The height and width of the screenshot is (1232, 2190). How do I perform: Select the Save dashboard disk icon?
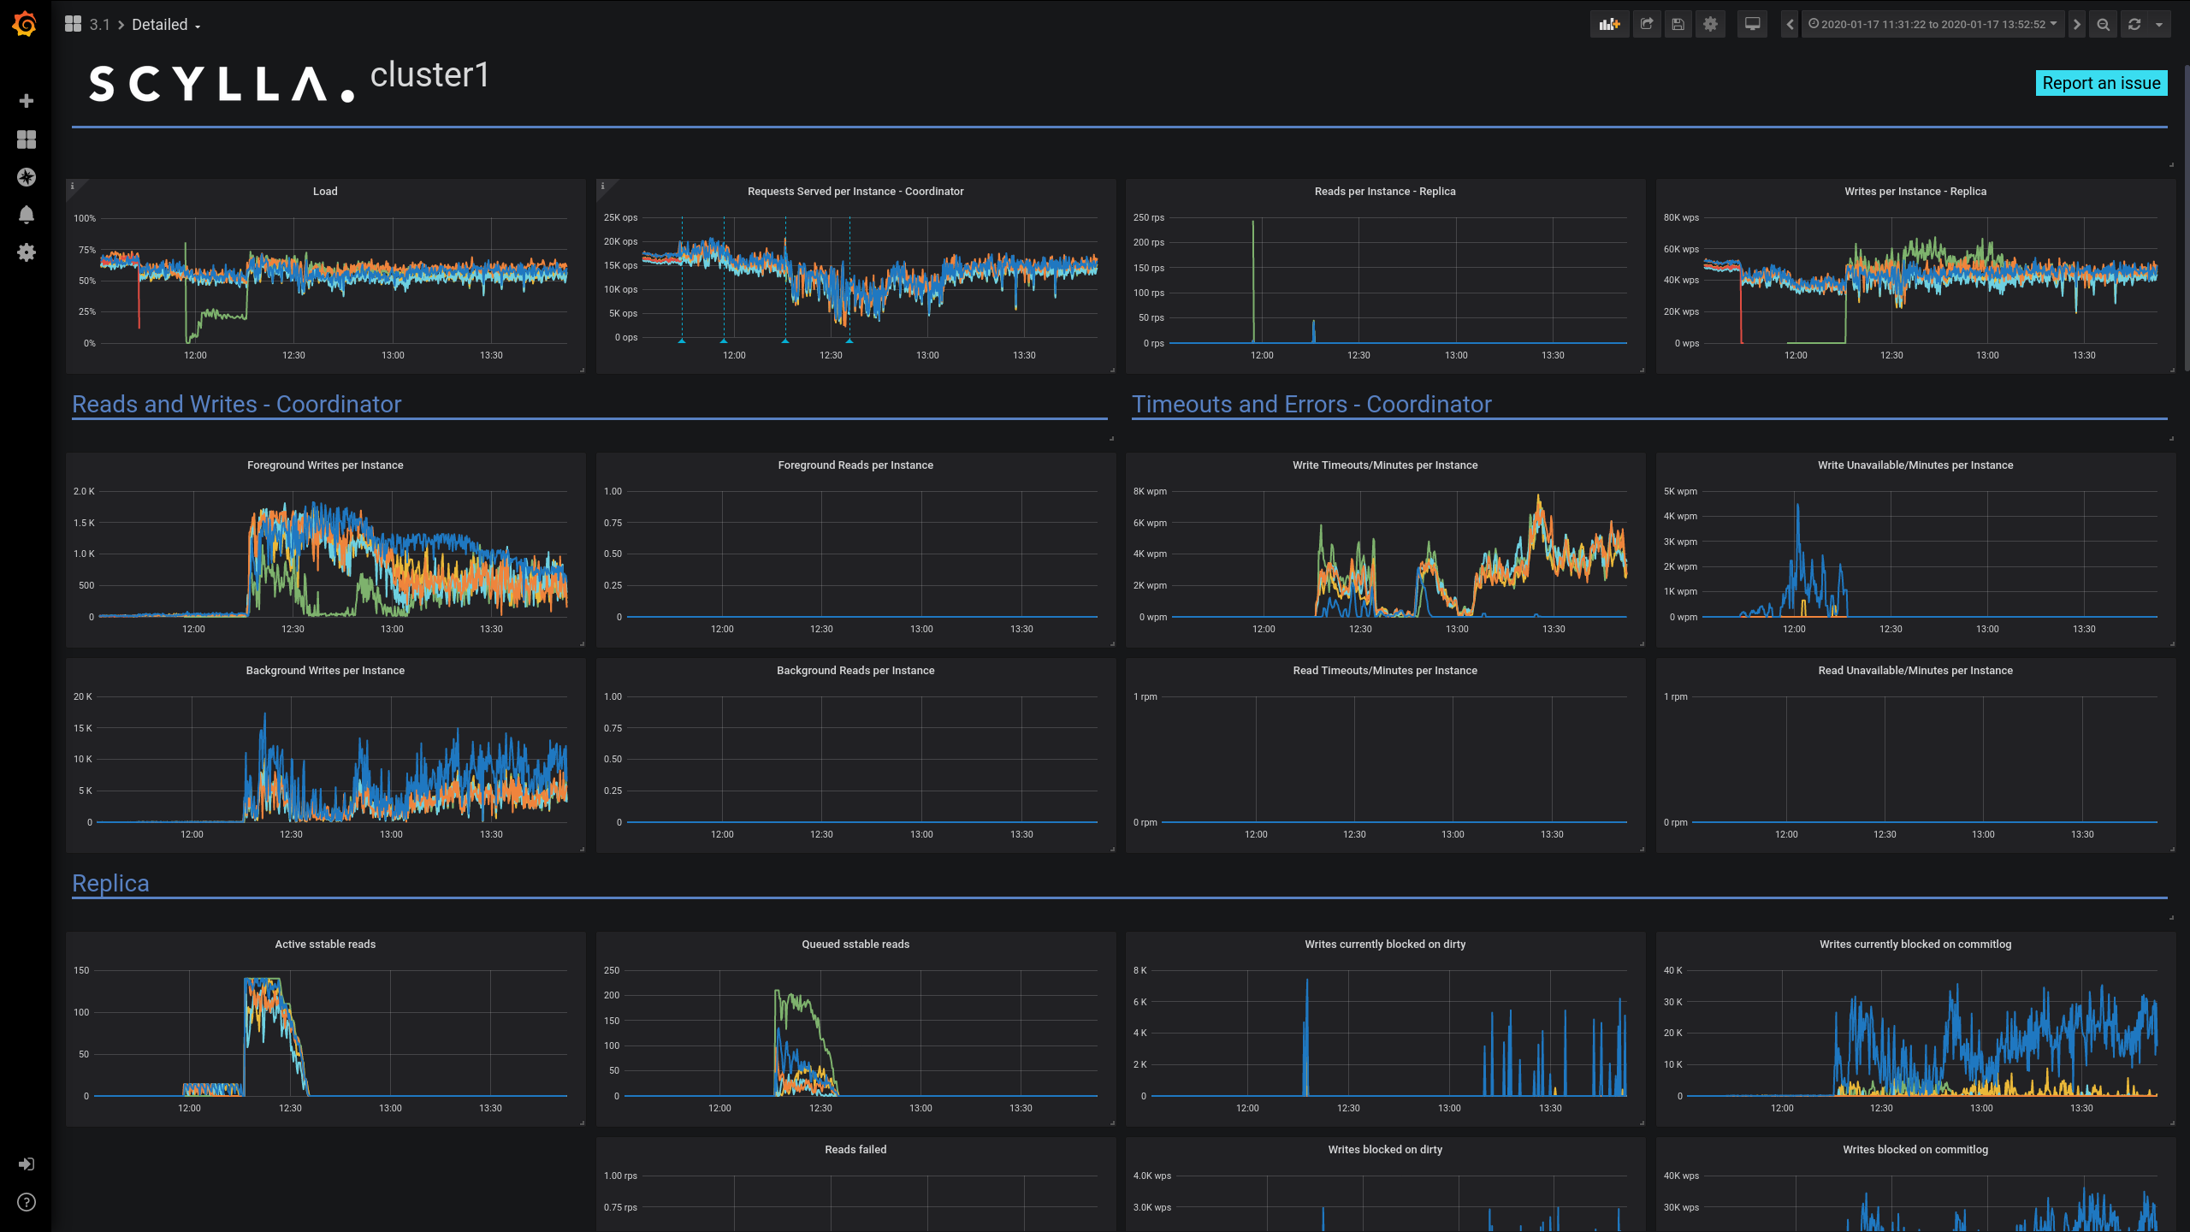pyautogui.click(x=1678, y=24)
